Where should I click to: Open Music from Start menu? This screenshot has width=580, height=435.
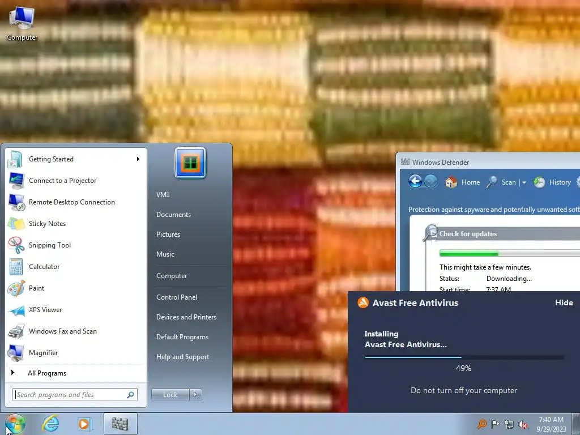(x=165, y=254)
